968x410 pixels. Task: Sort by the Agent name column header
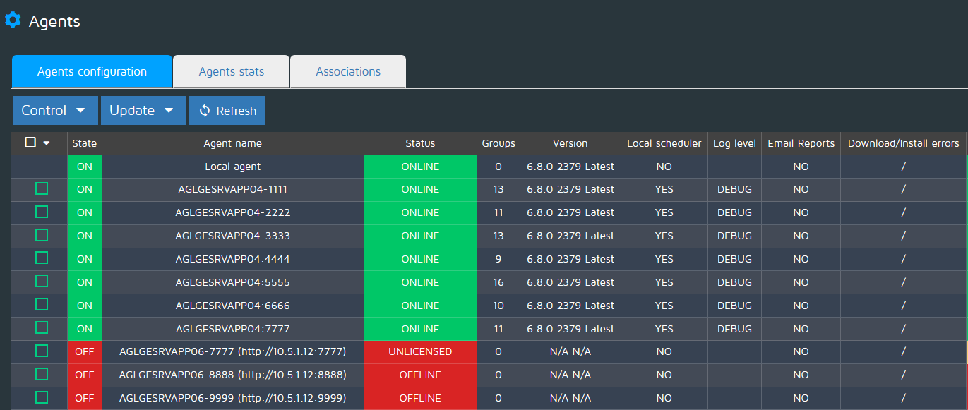click(232, 143)
